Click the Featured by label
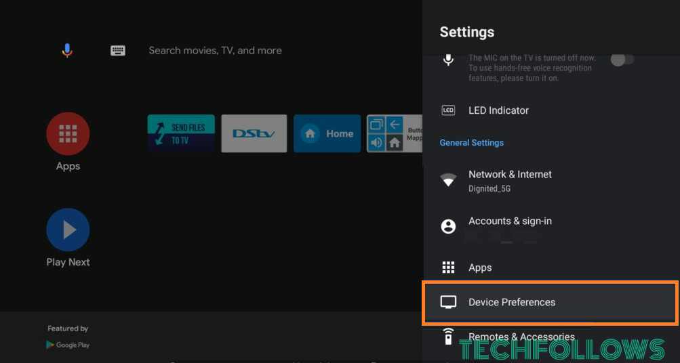This screenshot has width=680, height=363. click(x=68, y=328)
